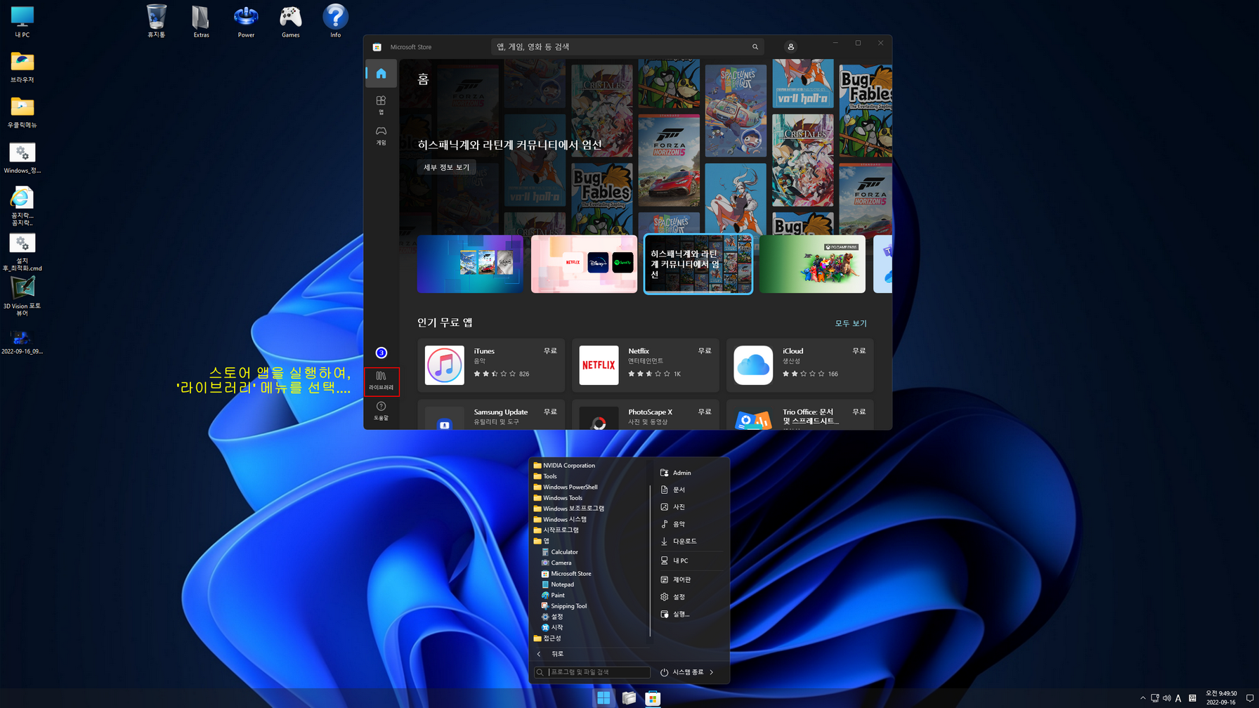Expand 접근성 folder in start menu
The height and width of the screenshot is (708, 1259).
point(547,638)
